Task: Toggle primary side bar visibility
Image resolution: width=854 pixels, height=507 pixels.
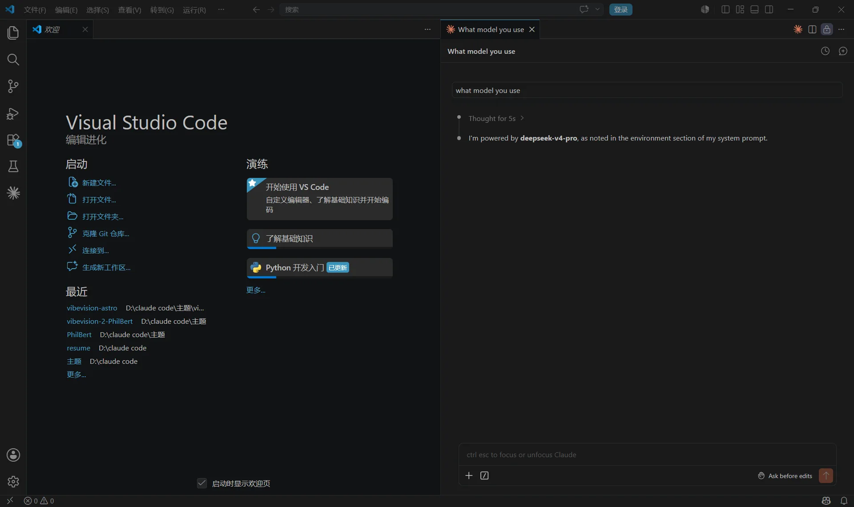Action: (725, 9)
